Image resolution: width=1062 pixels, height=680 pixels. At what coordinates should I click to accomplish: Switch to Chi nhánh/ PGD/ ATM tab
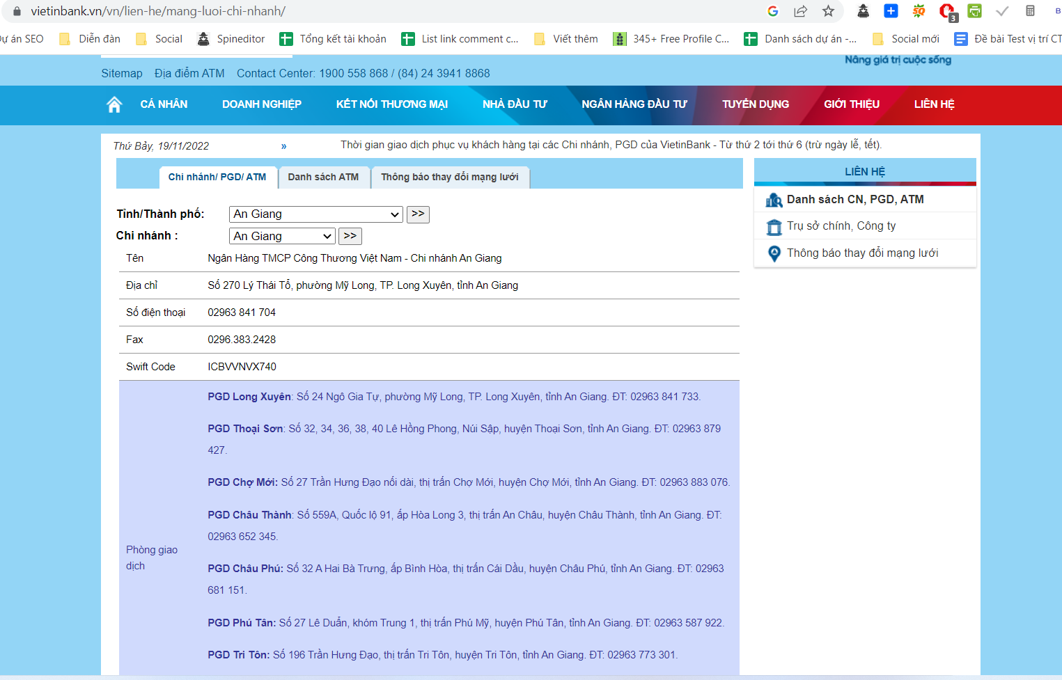(x=217, y=177)
